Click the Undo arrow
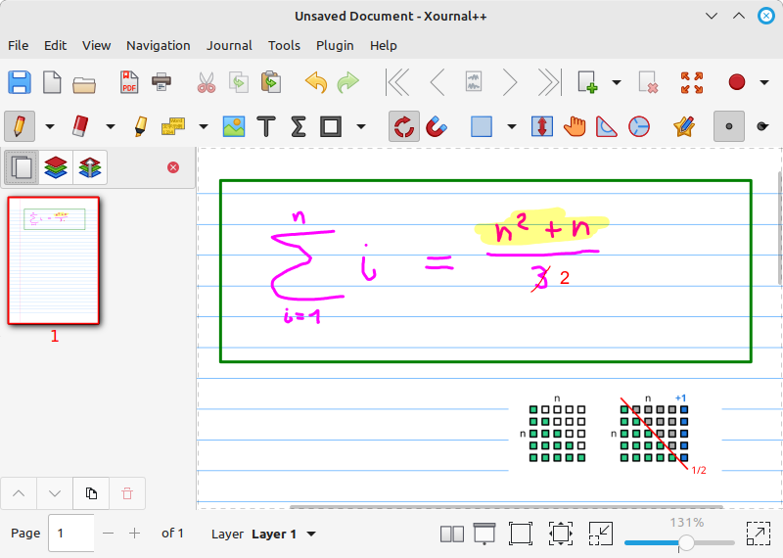 tap(315, 83)
